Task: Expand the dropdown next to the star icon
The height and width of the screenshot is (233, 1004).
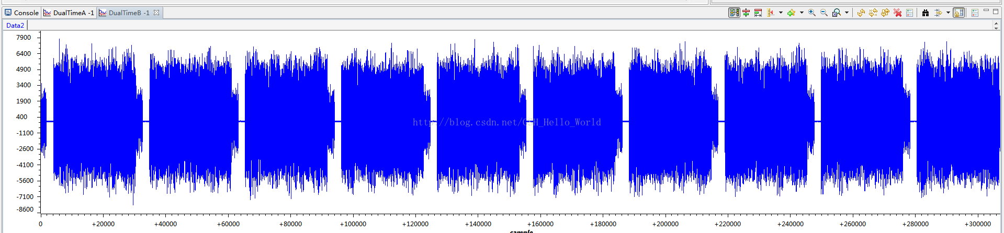Action: [802, 13]
